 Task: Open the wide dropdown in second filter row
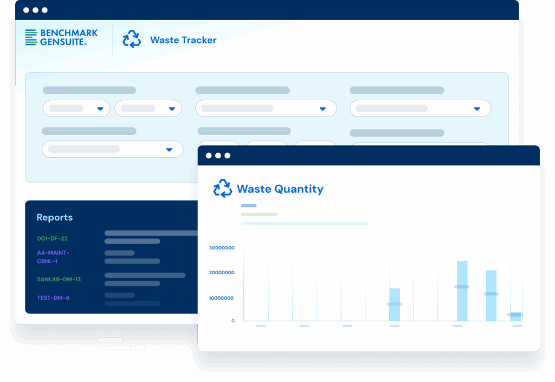point(112,149)
